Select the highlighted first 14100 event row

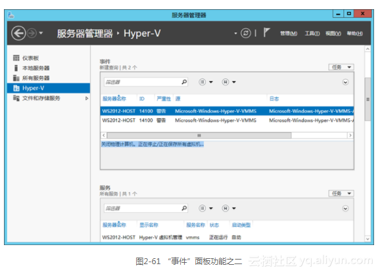coord(227,111)
